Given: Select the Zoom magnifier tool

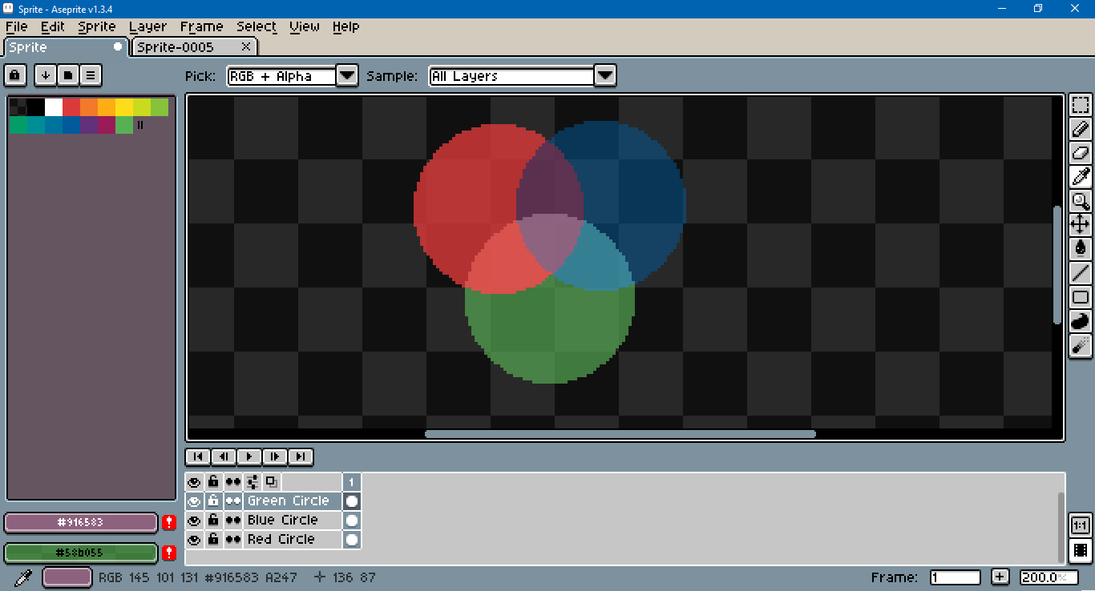Looking at the screenshot, I should point(1081,201).
